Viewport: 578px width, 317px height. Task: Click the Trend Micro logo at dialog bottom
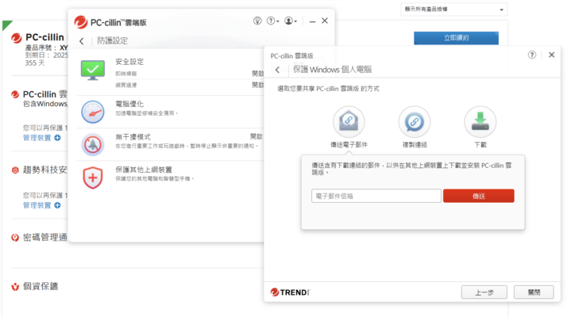tap(290, 292)
